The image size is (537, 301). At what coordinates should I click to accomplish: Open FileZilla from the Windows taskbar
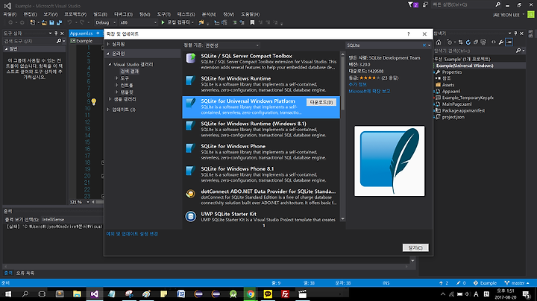(285, 294)
